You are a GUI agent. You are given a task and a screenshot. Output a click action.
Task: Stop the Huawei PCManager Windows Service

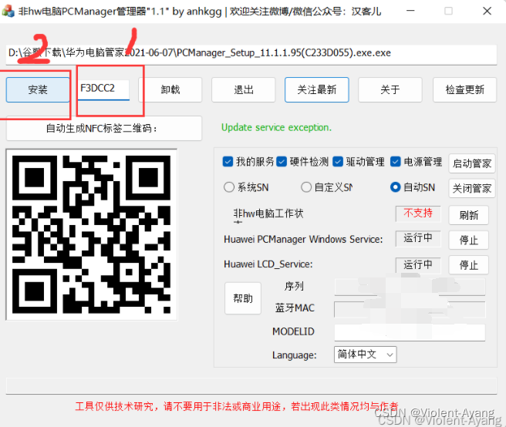click(468, 240)
